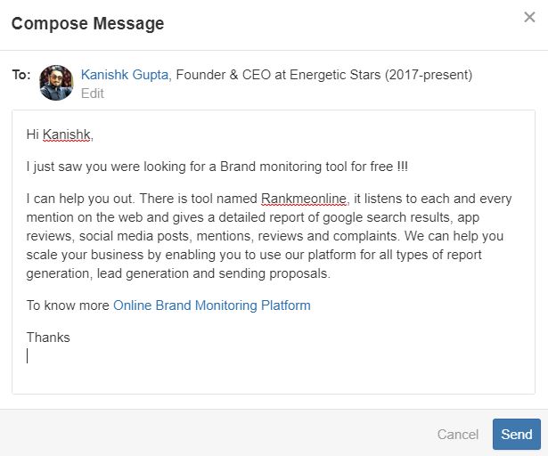Close the Compose Message dialog
Image resolution: width=548 pixels, height=456 pixels.
529,17
